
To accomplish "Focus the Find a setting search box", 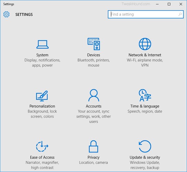I will tap(146, 14).
